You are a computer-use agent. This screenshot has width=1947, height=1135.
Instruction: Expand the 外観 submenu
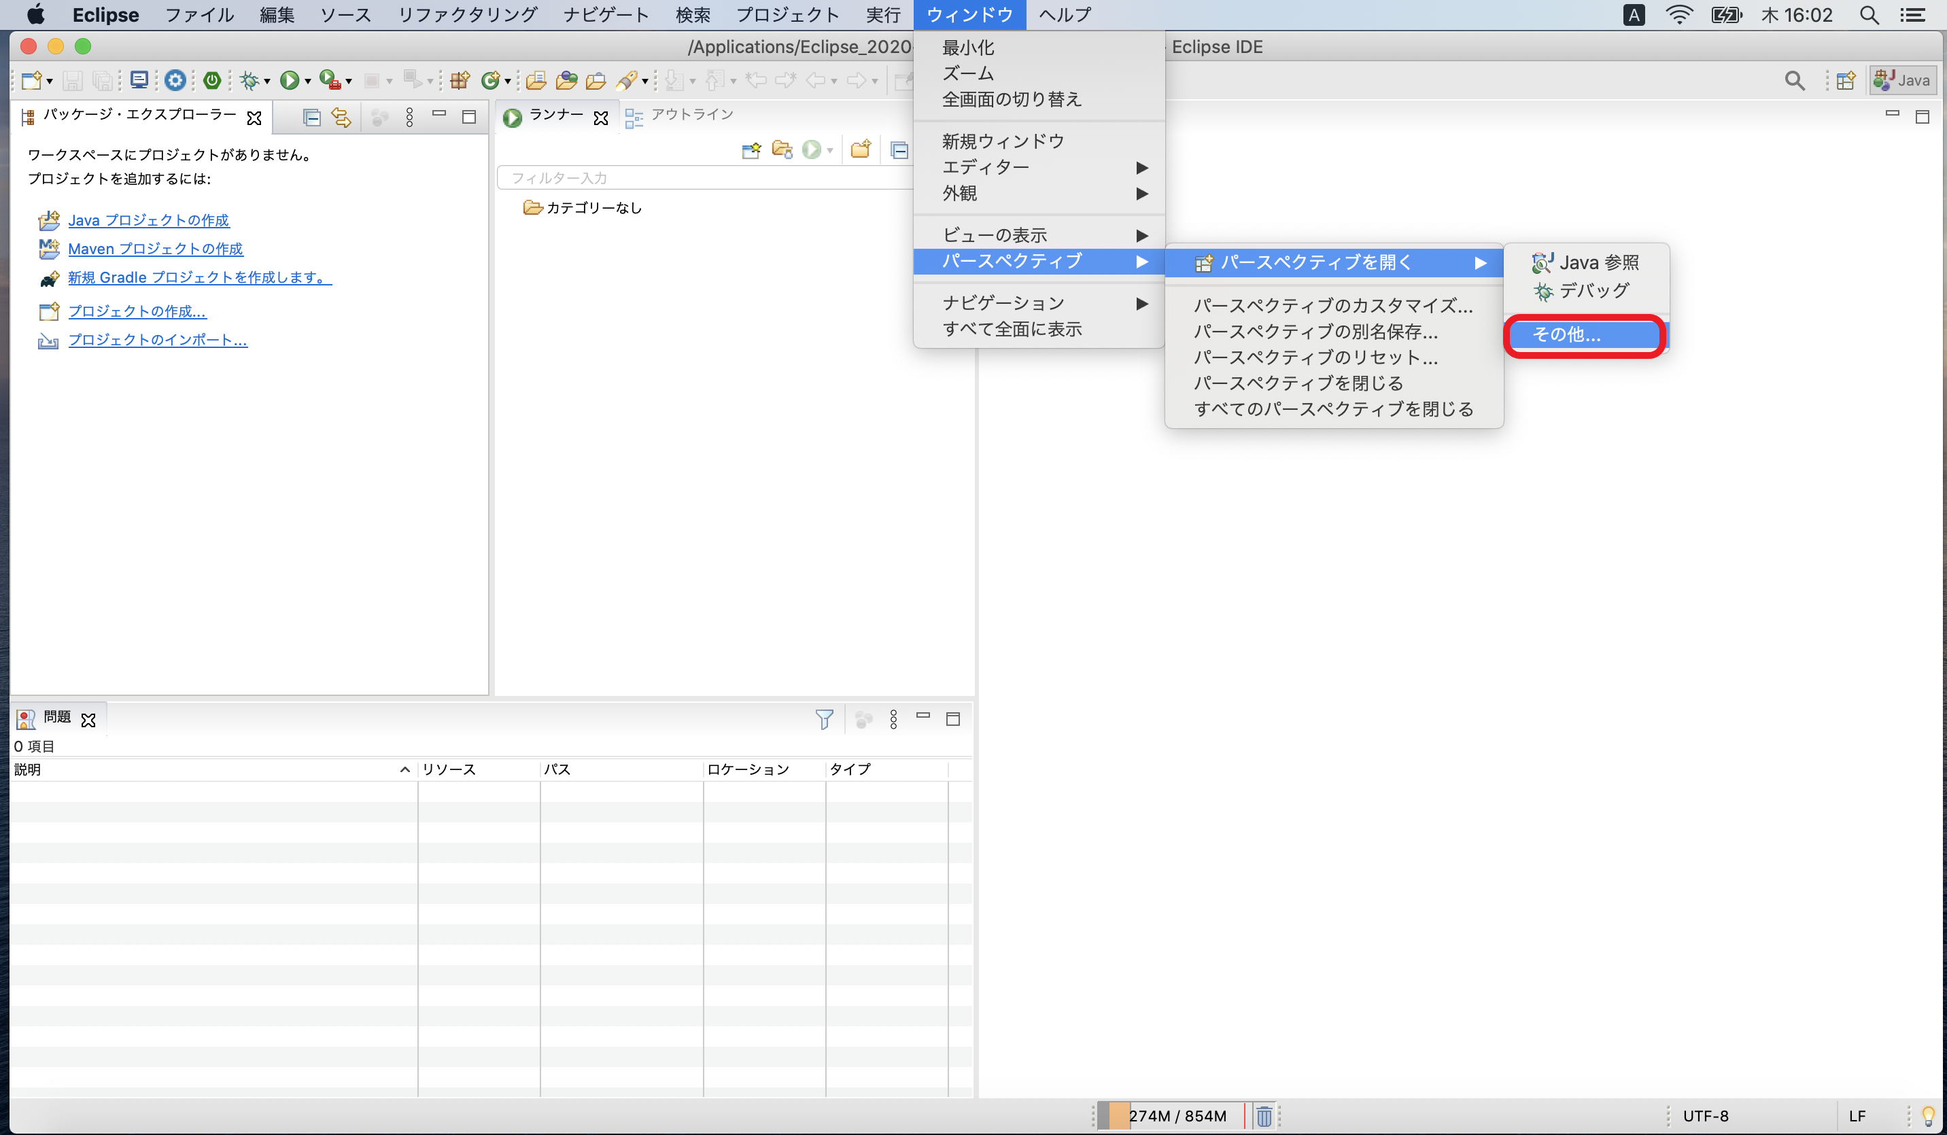tap(1038, 193)
